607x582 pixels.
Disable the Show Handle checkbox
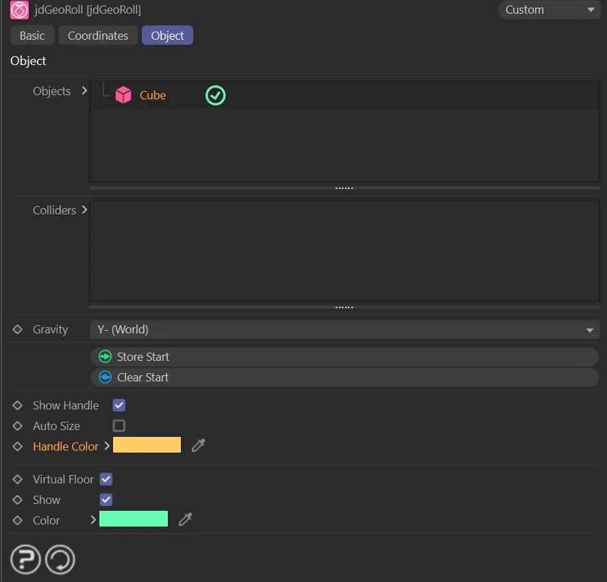coord(119,405)
